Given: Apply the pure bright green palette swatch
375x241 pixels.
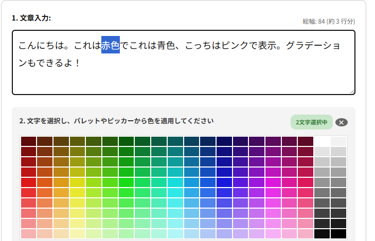Looking at the screenshot, I should (126, 182).
